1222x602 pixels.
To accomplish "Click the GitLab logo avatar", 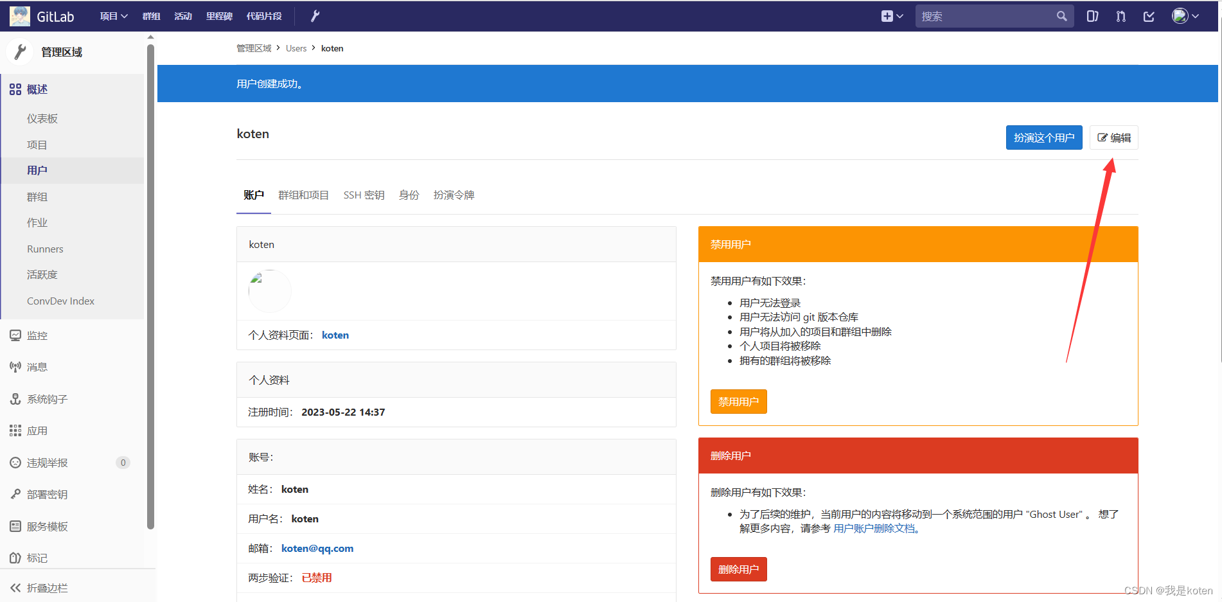I will (x=20, y=16).
